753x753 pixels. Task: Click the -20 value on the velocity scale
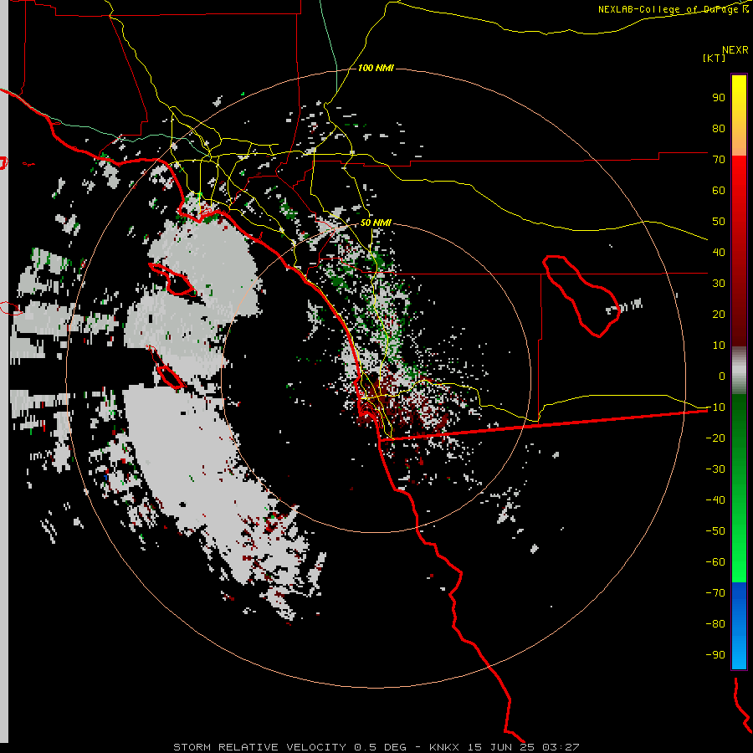[715, 438]
